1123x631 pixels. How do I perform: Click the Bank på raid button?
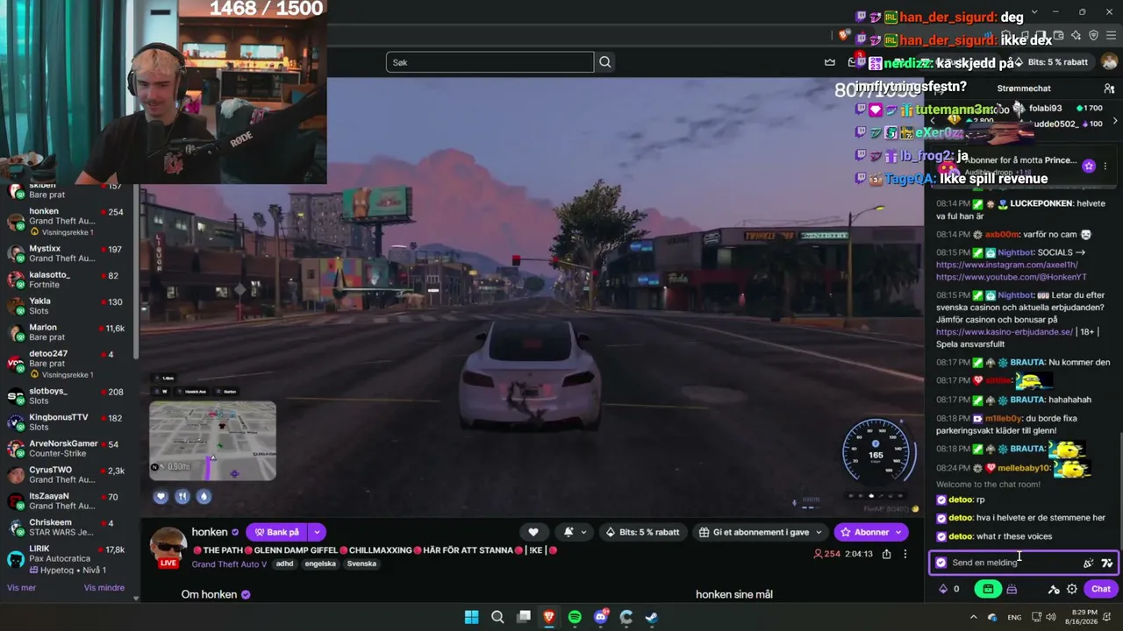(x=276, y=532)
